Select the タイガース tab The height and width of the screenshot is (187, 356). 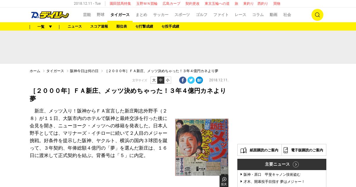pyautogui.click(x=120, y=15)
